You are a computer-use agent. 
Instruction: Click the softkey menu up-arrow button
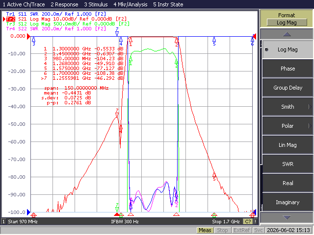[x=287, y=34]
